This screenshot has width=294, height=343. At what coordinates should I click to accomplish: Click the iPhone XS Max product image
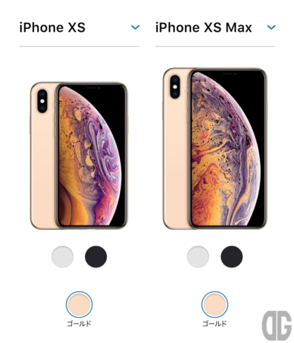(x=215, y=148)
